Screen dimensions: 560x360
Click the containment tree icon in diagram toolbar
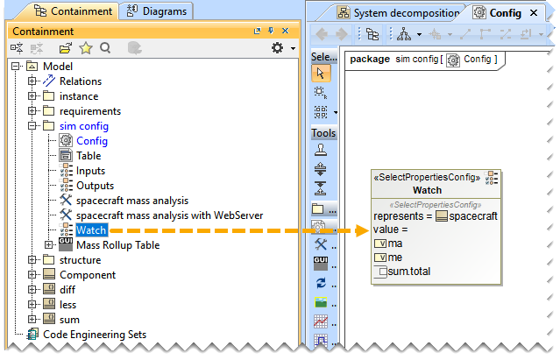(372, 35)
